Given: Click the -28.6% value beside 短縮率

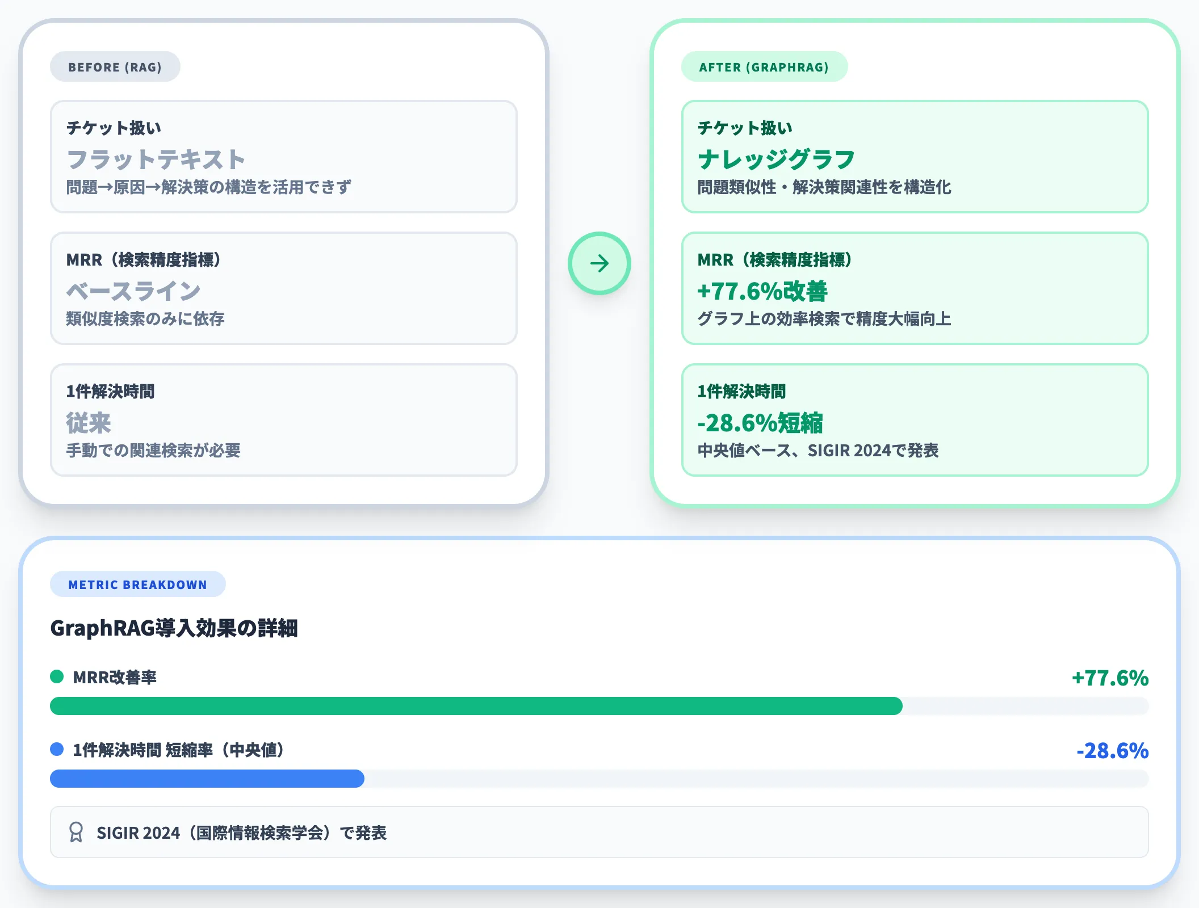Looking at the screenshot, I should coord(1112,750).
